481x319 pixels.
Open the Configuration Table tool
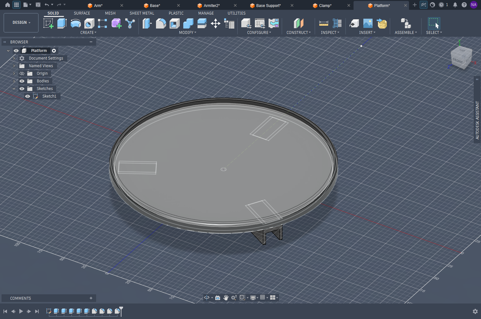click(260, 23)
